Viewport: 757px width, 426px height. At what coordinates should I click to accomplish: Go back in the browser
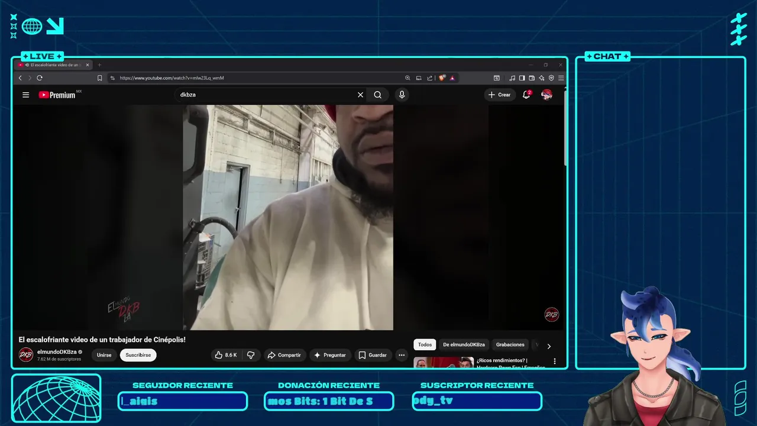tap(20, 78)
